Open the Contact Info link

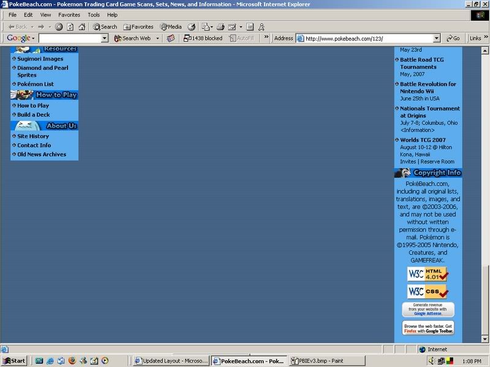(34, 145)
